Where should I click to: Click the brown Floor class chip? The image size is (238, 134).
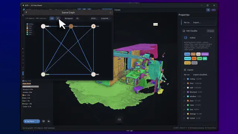[x=193, y=54]
